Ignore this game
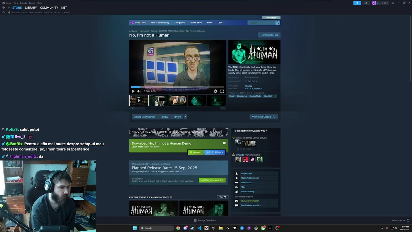Screen dimensions: 412x232 tap(177, 117)
